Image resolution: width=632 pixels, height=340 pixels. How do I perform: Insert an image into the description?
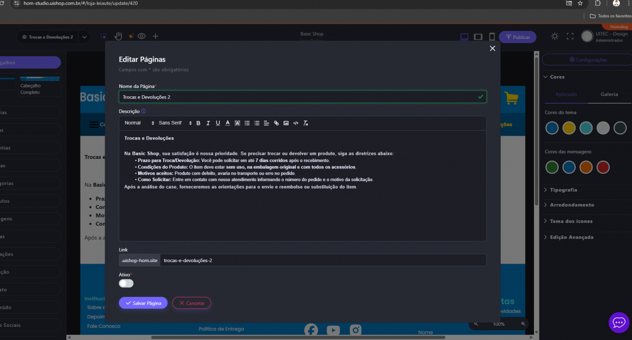286,123
